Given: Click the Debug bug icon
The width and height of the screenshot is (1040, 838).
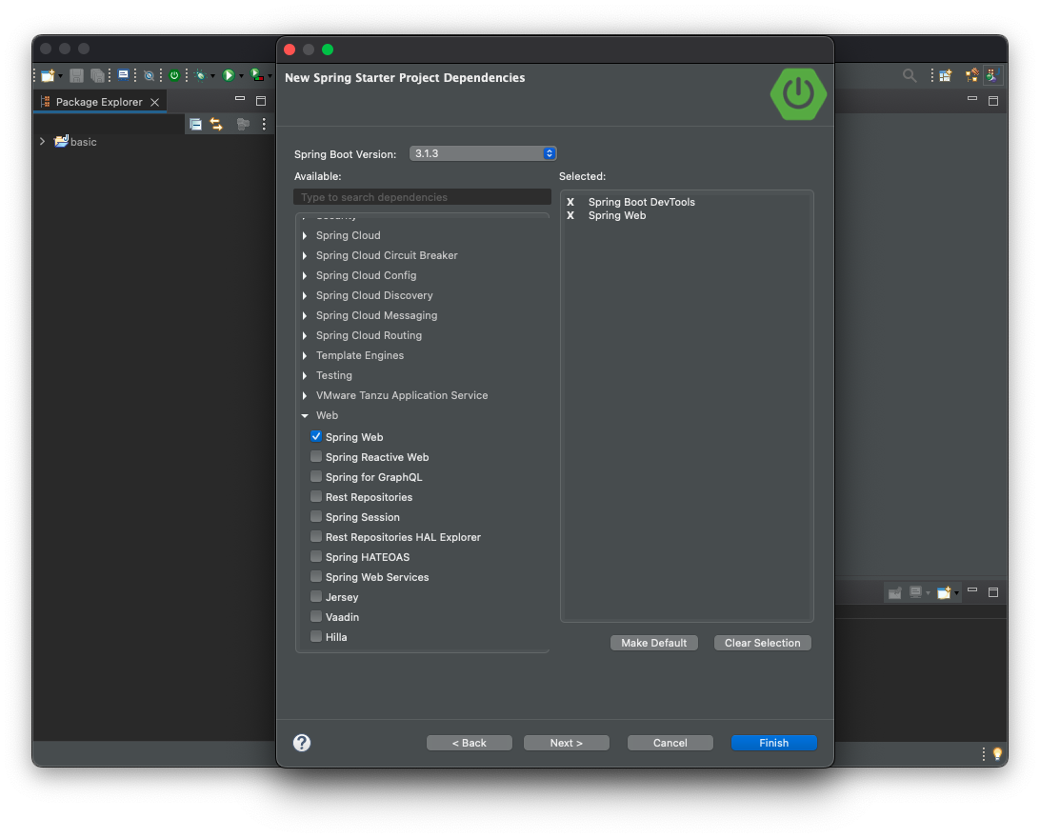Looking at the screenshot, I should [200, 75].
